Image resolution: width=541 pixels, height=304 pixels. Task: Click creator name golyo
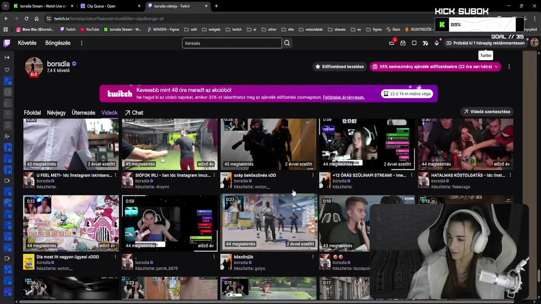[259, 269]
